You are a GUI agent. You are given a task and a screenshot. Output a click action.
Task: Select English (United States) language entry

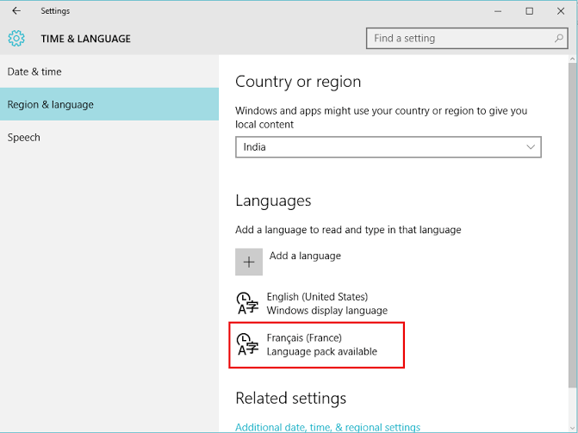point(312,304)
